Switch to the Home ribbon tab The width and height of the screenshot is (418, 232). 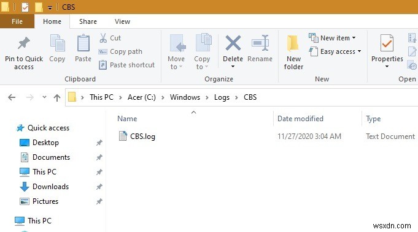click(52, 21)
